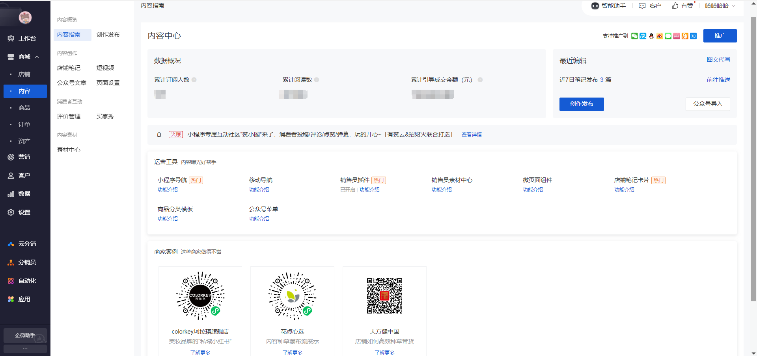Click the pink bilibili promotion icon
This screenshot has width=757, height=356.
(677, 36)
